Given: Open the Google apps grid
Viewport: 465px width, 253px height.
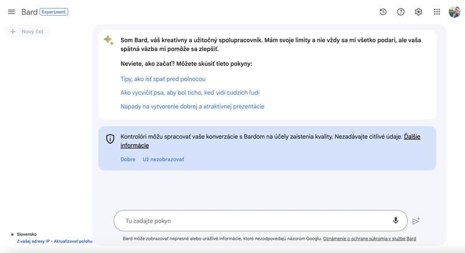Looking at the screenshot, I should (x=437, y=12).
